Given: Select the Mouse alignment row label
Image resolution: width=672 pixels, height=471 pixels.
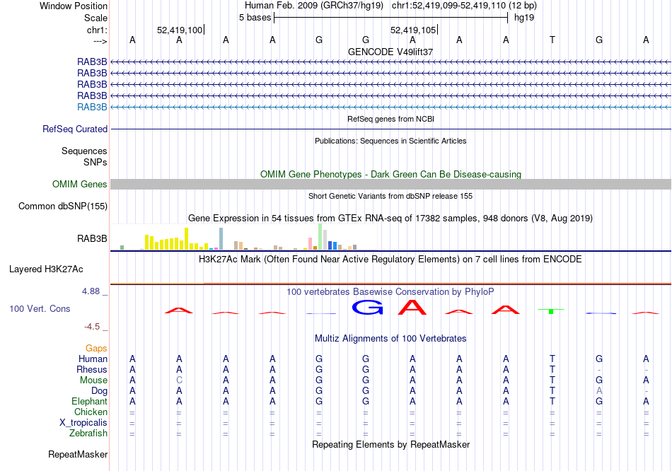Looking at the screenshot, I should (x=93, y=380).
